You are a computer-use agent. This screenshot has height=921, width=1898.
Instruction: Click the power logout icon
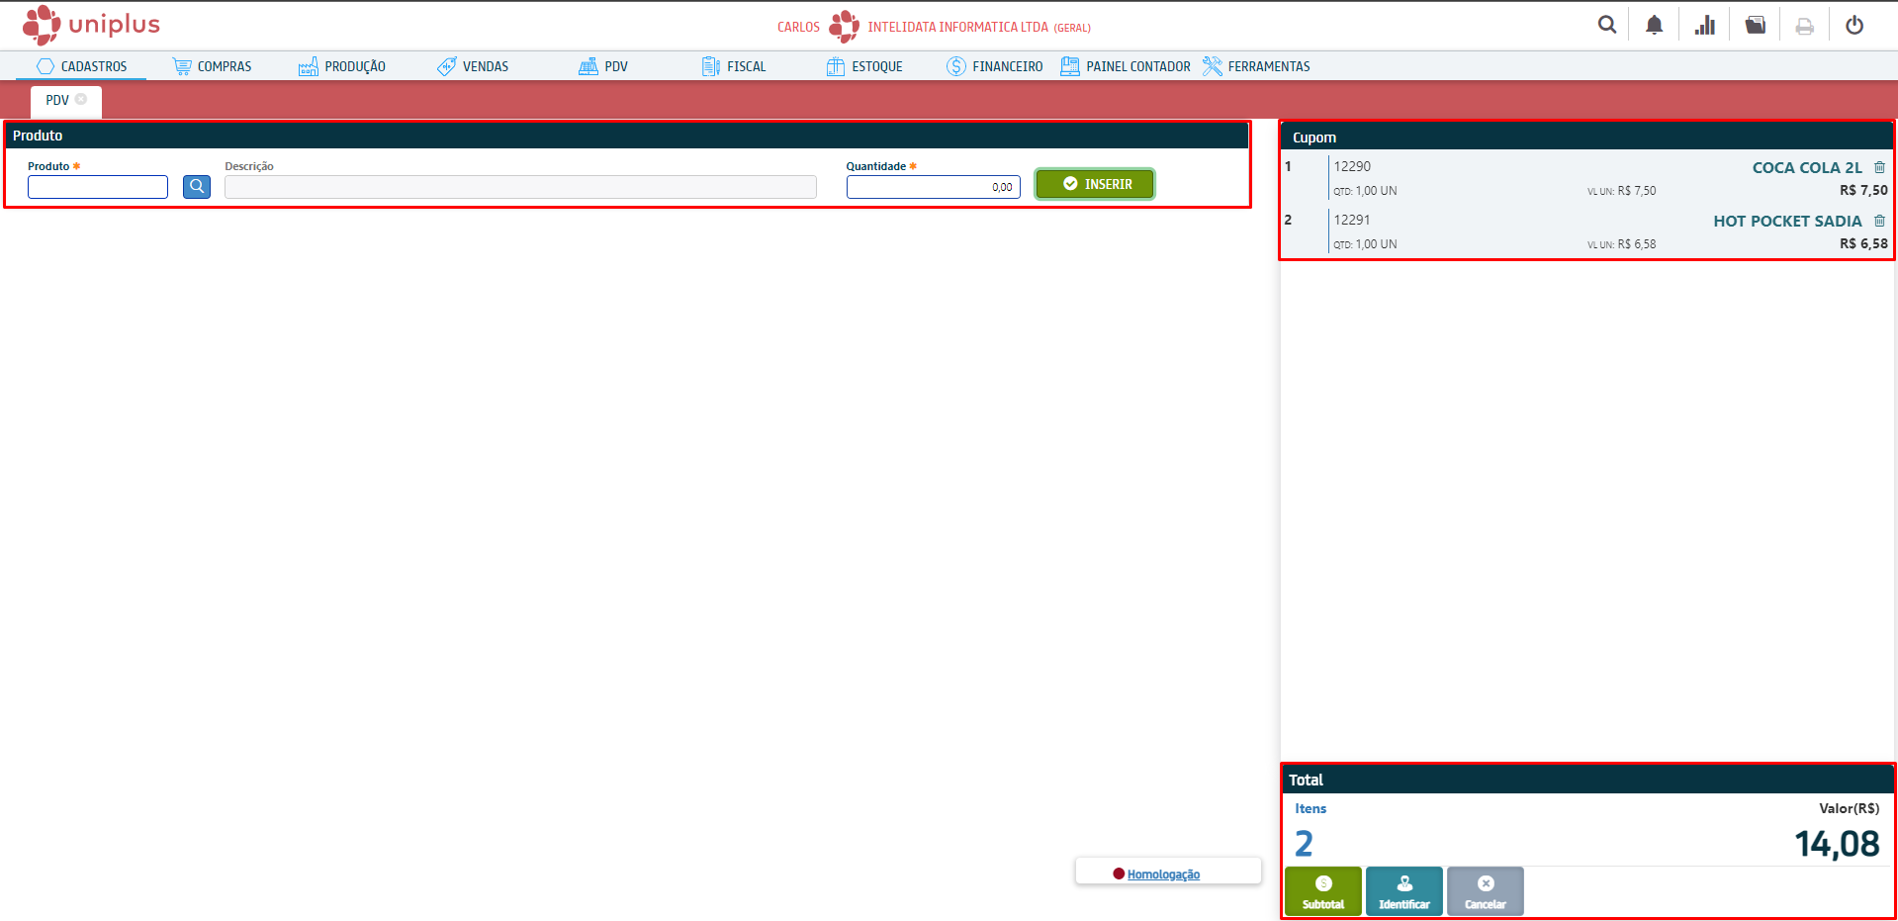[1854, 26]
